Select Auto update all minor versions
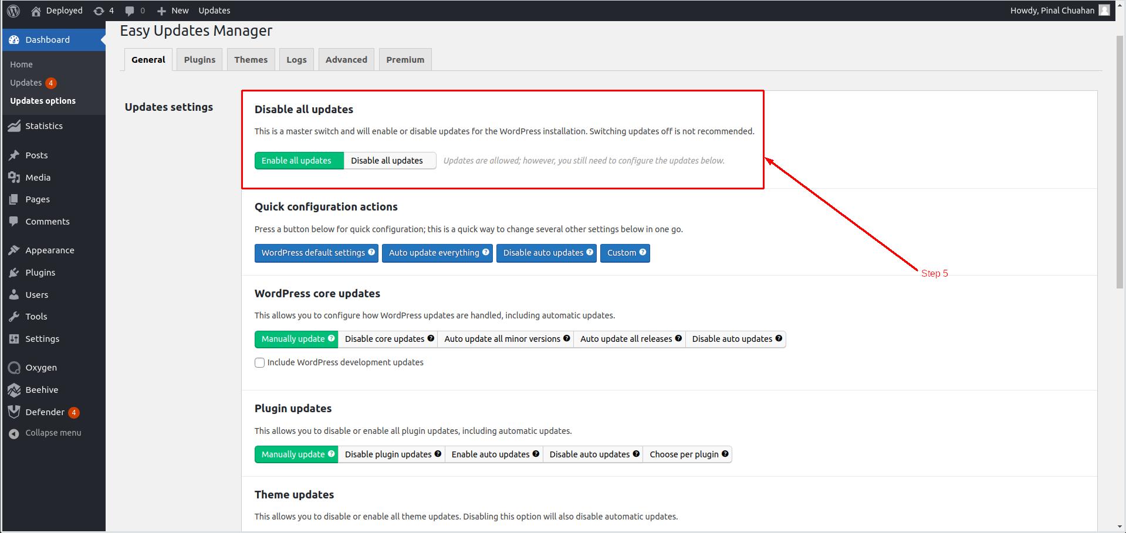The width and height of the screenshot is (1126, 533). coord(506,339)
